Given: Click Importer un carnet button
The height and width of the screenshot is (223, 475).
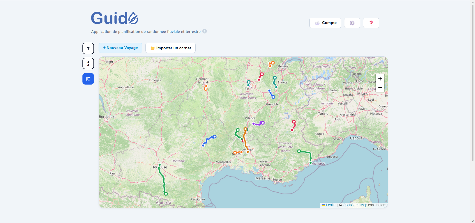Looking at the screenshot, I should coord(171,48).
